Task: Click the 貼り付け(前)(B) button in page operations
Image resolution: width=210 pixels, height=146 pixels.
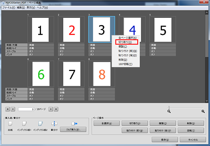Action: [x=135, y=131]
